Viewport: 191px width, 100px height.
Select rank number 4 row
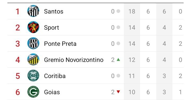[95, 60]
